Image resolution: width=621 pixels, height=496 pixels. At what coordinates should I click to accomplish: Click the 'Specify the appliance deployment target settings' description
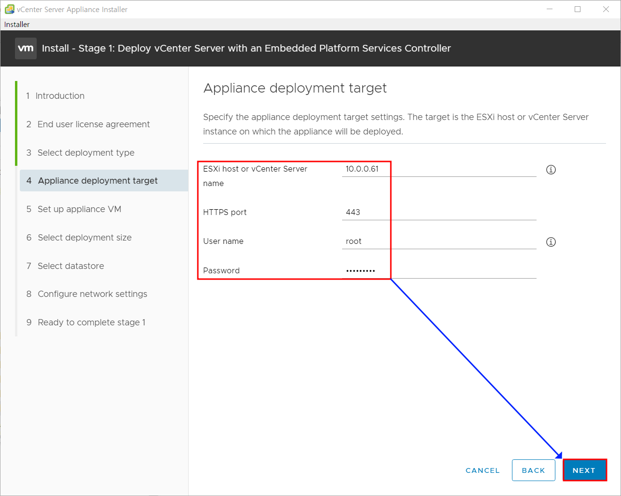[x=396, y=124]
